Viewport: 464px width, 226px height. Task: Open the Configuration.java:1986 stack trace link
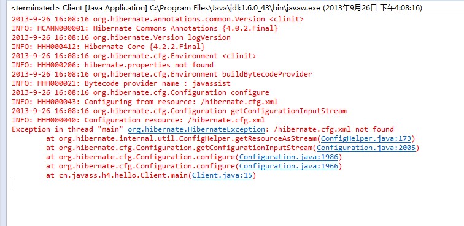click(288, 157)
